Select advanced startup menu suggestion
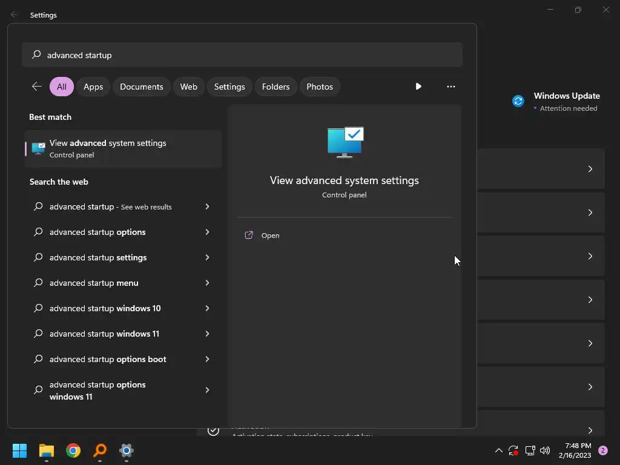The height and width of the screenshot is (465, 620). pos(122,283)
